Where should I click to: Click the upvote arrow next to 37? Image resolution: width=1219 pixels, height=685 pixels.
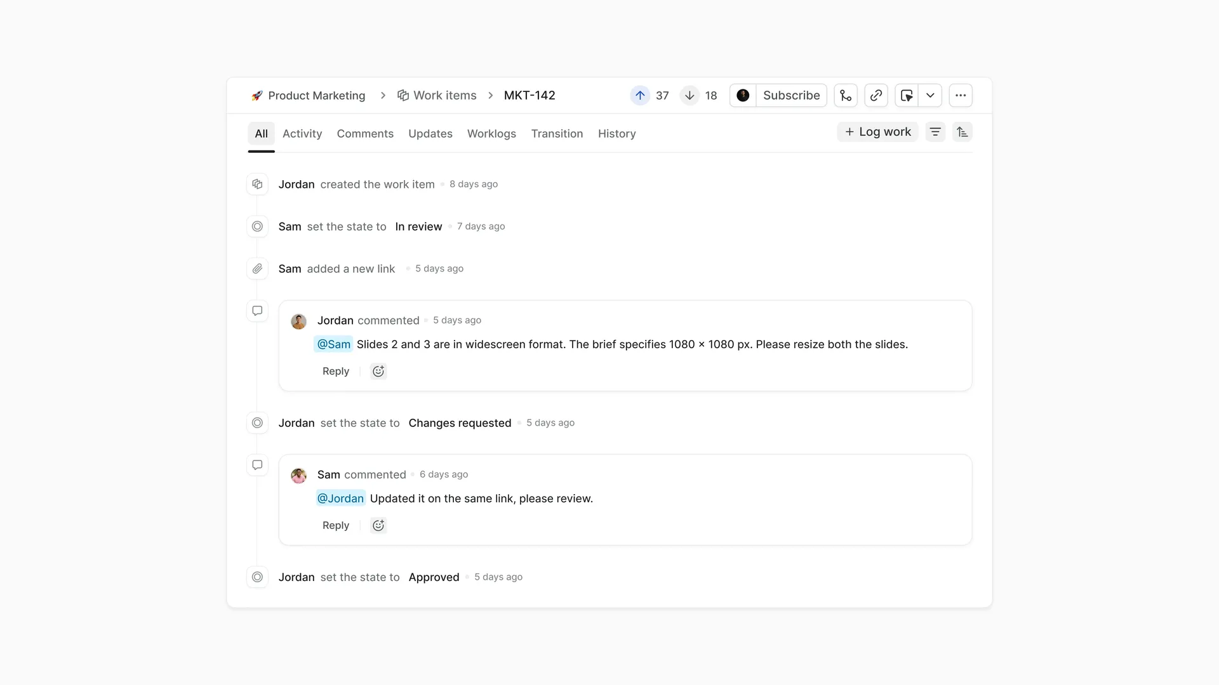coord(640,95)
